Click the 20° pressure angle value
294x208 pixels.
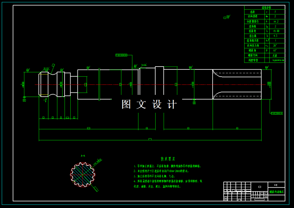click(275, 45)
